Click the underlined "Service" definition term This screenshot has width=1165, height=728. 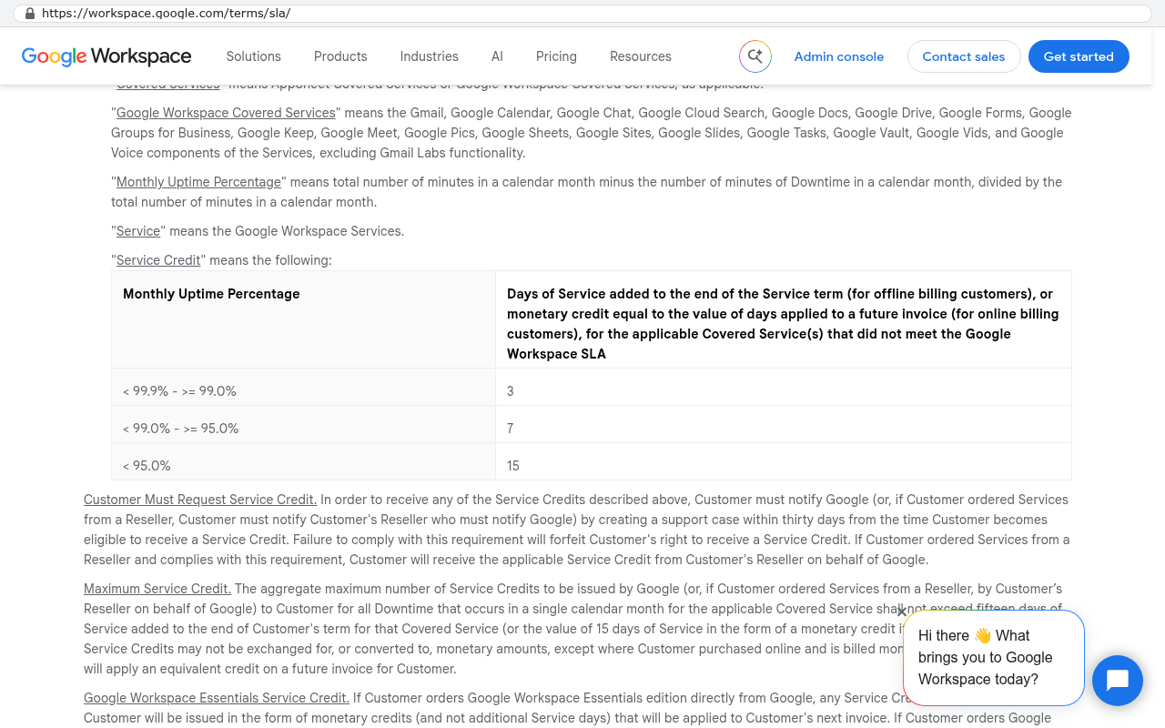tap(138, 231)
